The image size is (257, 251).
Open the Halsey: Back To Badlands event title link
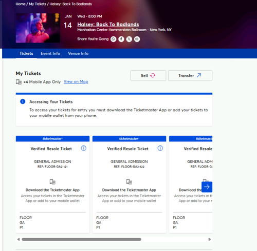tap(108, 25)
